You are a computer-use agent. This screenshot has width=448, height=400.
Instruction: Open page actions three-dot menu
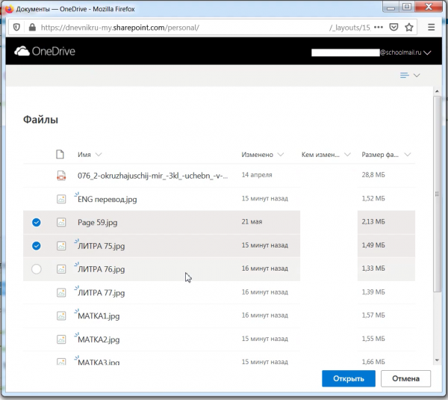[378, 27]
